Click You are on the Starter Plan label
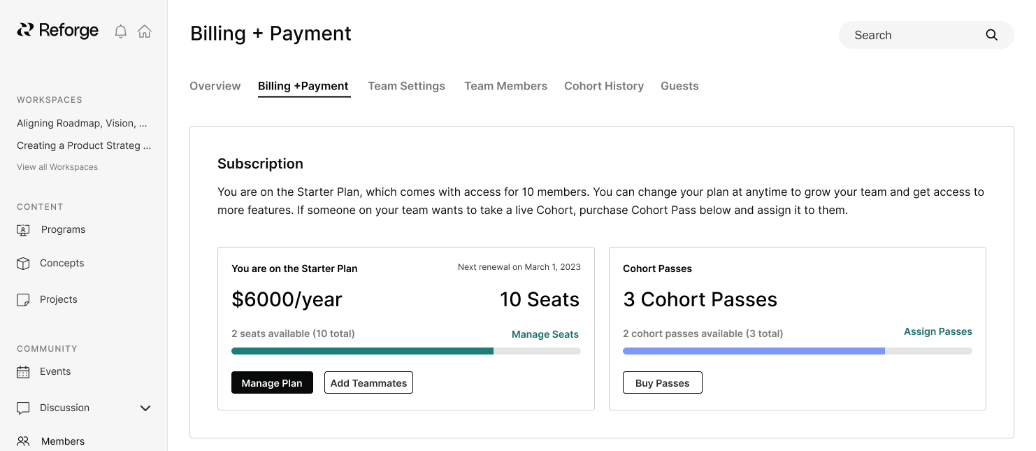This screenshot has height=451, width=1036. [x=294, y=269]
